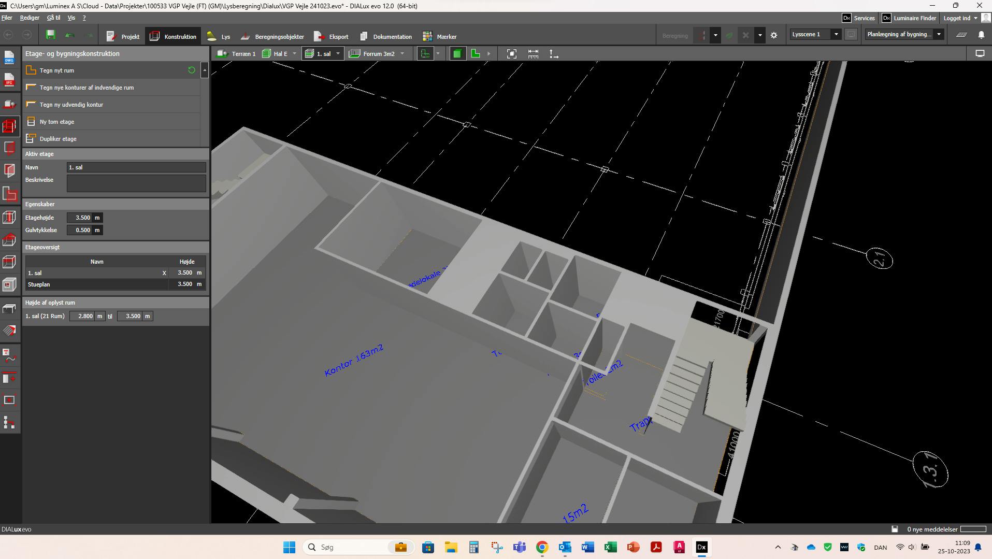Click the coordinate origin axes icon
Screen dimensions: 992x559
pyautogui.click(x=554, y=54)
